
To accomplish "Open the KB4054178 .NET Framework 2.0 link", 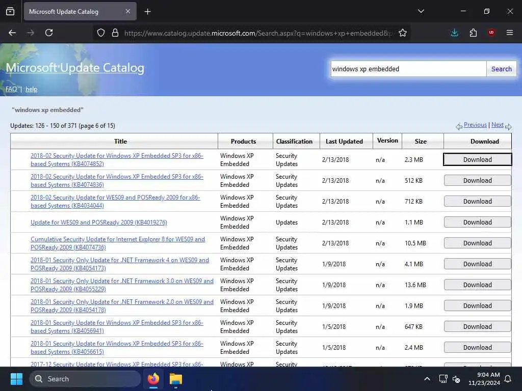I will (122, 306).
